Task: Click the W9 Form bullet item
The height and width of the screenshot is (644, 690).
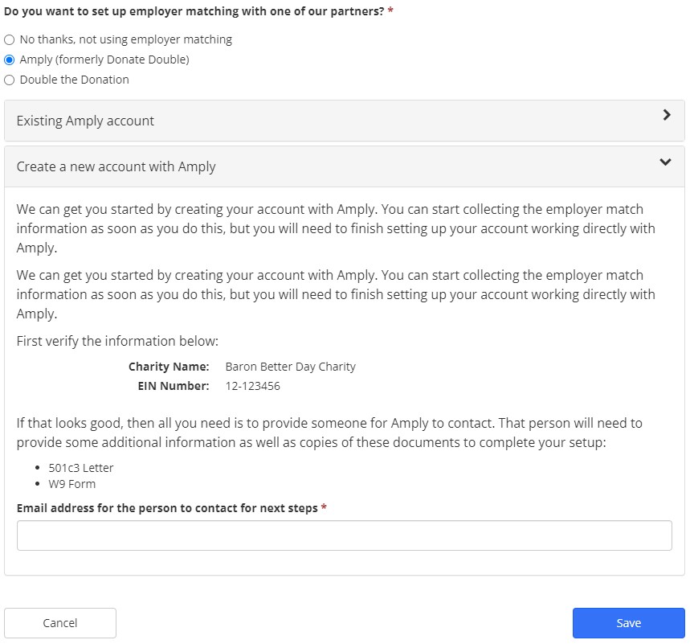Action: click(74, 483)
